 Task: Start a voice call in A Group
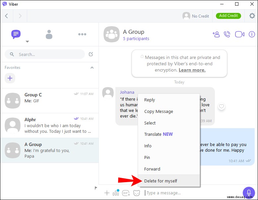[x=227, y=34]
